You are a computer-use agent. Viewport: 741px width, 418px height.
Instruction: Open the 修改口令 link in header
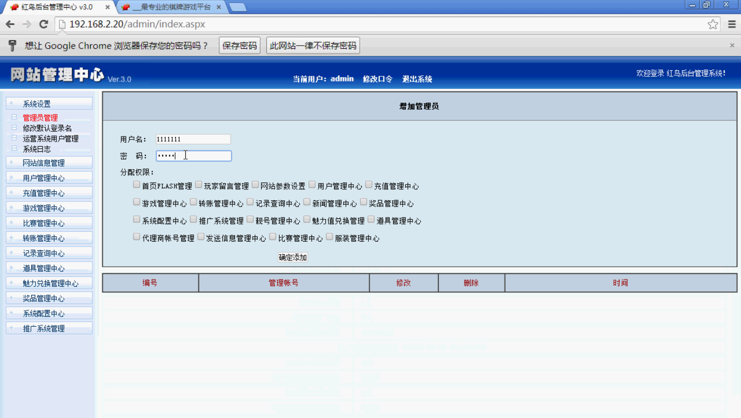[x=377, y=79]
